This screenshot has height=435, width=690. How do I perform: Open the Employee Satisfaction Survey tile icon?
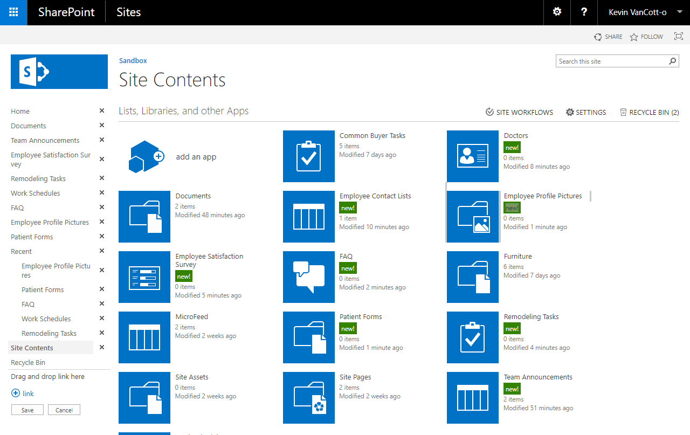144,277
